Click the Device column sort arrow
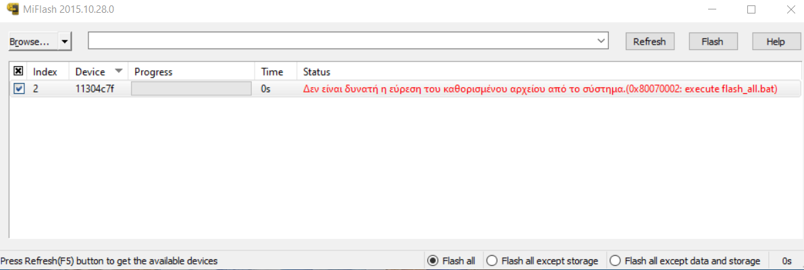 [119, 71]
